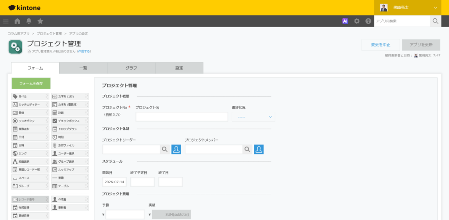Click the フォームを保存 button
The image size is (449, 220).
(x=31, y=84)
